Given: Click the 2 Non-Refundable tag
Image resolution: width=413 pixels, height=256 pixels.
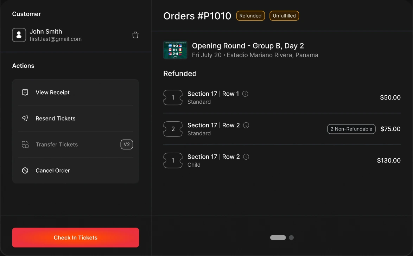Looking at the screenshot, I should click(351, 129).
